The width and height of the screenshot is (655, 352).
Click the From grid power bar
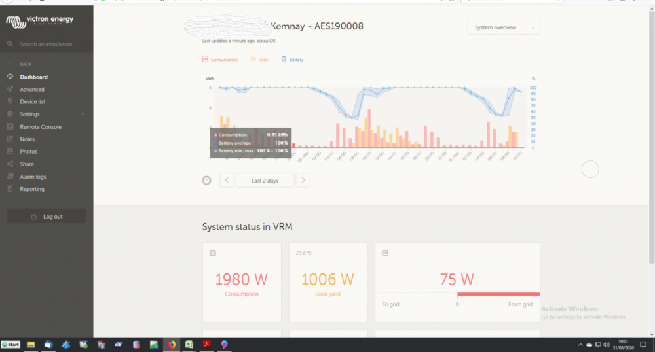click(x=498, y=294)
